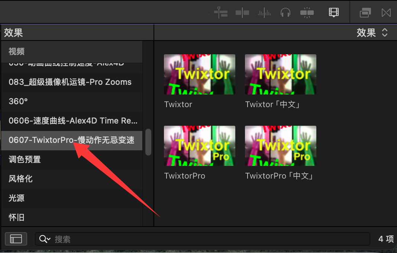The height and width of the screenshot is (253, 397).
Task: Select the 风格化 category
Action: click(20, 179)
